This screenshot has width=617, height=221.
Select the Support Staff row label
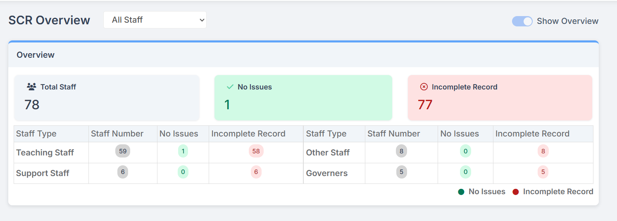pyautogui.click(x=43, y=173)
